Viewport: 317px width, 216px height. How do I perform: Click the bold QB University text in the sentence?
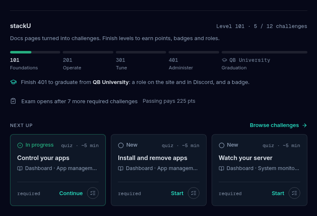110,82
